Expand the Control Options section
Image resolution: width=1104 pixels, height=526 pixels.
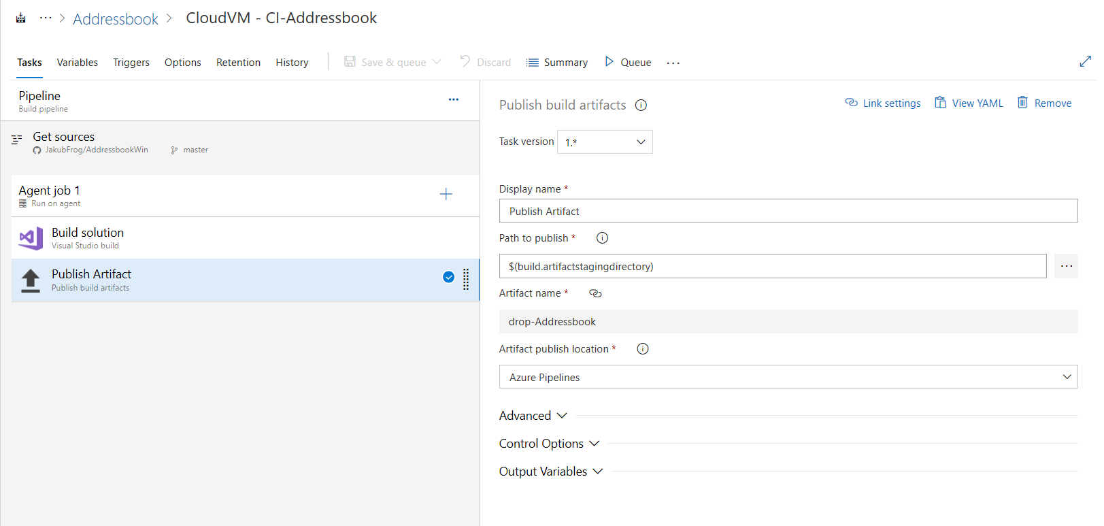point(550,444)
